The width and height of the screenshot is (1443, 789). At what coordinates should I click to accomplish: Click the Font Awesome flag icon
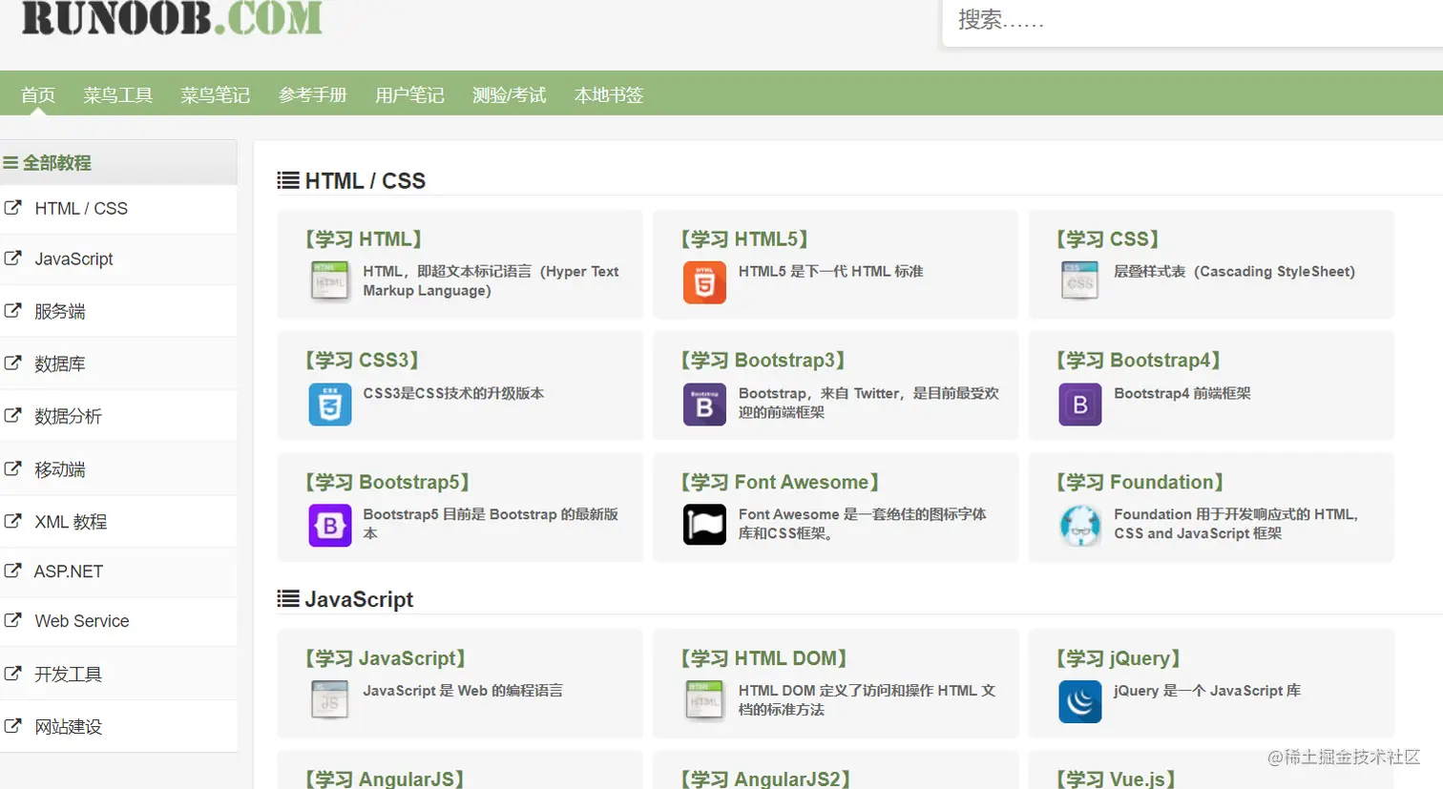pyautogui.click(x=704, y=526)
